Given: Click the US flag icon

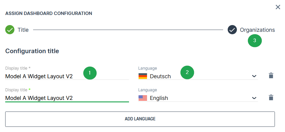Looking at the screenshot, I should click(x=143, y=98).
